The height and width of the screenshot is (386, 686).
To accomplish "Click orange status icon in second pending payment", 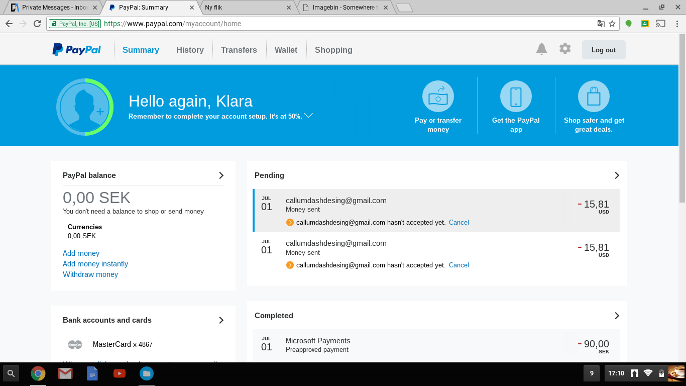I will click(x=290, y=265).
